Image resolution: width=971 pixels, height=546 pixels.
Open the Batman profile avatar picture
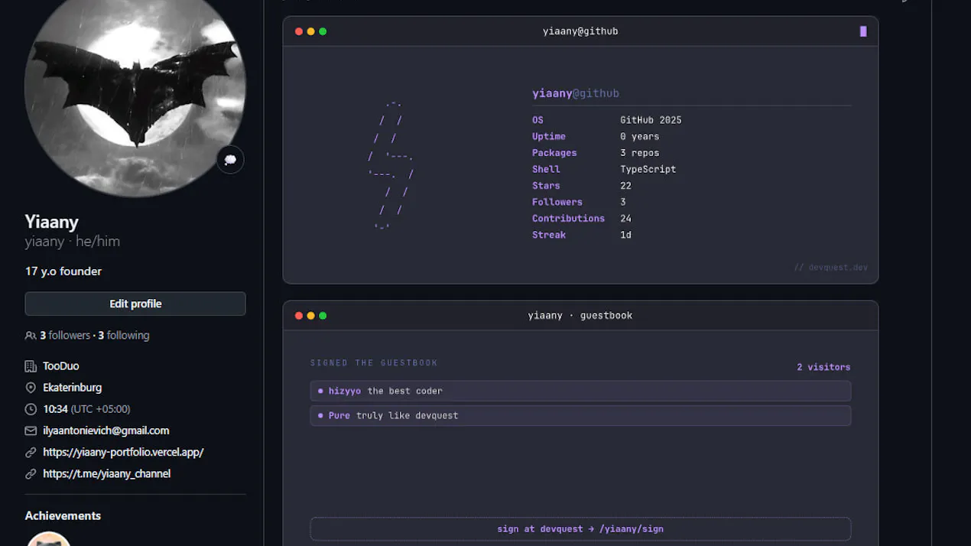pyautogui.click(x=135, y=86)
